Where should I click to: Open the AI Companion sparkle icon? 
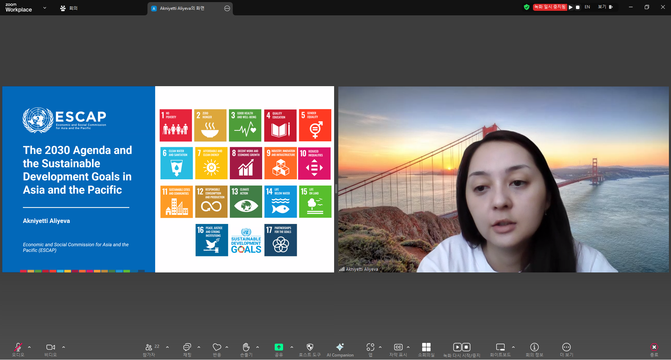point(340,347)
